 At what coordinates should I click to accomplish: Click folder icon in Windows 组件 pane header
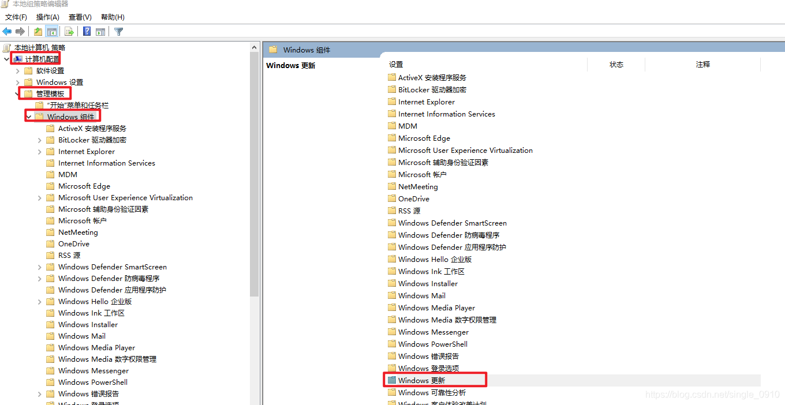click(273, 50)
